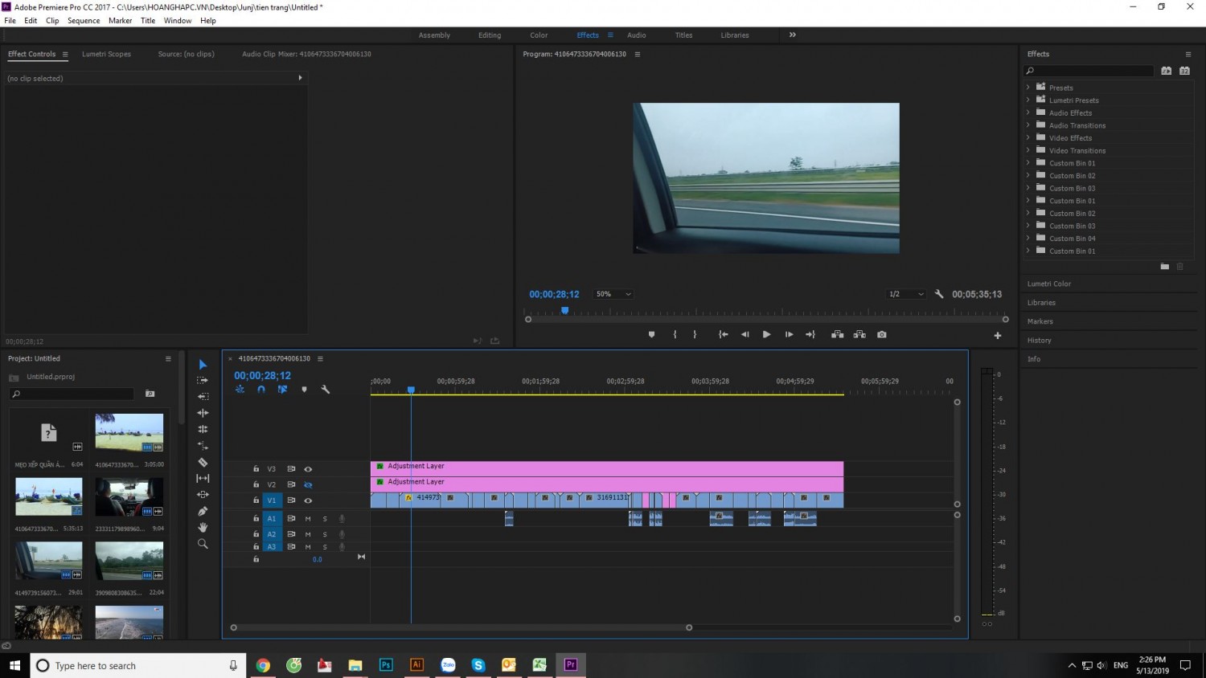Image resolution: width=1206 pixels, height=678 pixels.
Task: Show more workspaces with the double chevron
Action: 792,35
